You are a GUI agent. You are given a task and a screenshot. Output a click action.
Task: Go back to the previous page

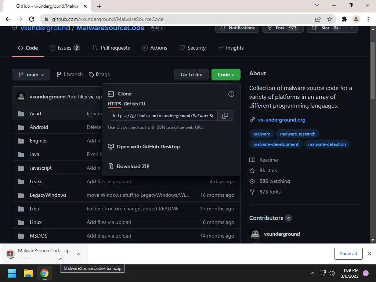click(8, 19)
